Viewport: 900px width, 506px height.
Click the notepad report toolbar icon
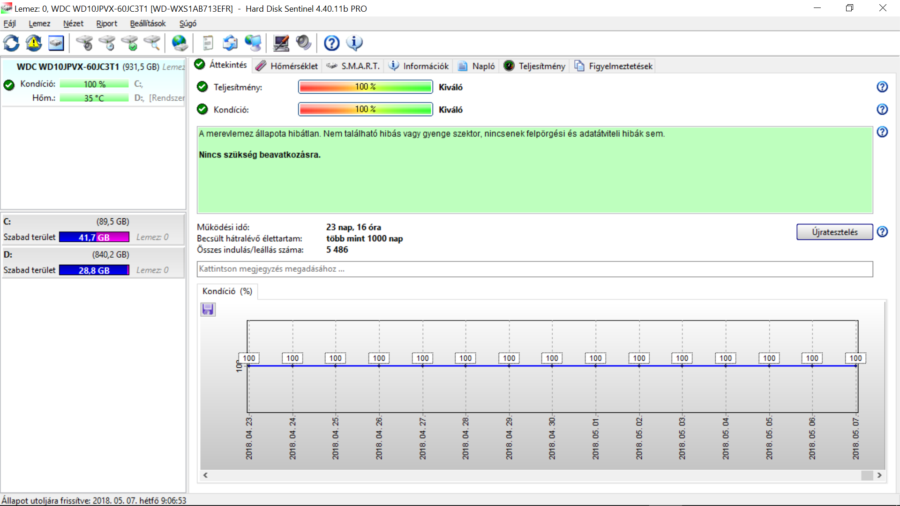(x=208, y=43)
